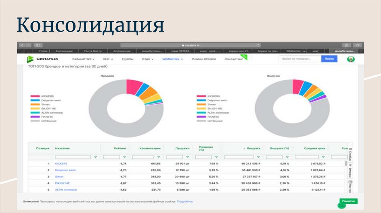The image size is (381, 213).
Task: Click filter icon of Средняя цена column
Action: 323,157
